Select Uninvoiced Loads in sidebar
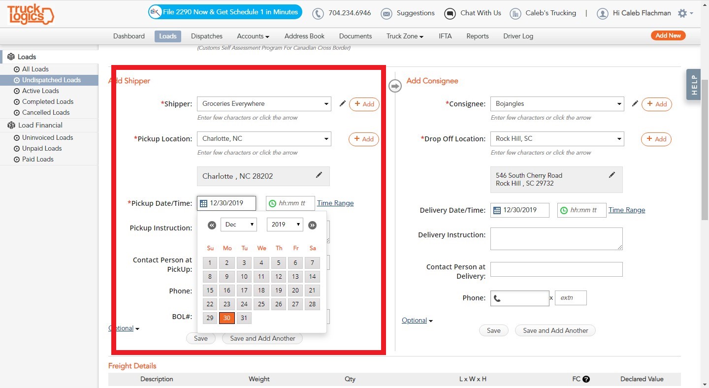The width and height of the screenshot is (709, 388). pos(47,138)
